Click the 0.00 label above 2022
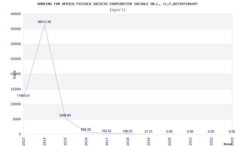The height and width of the screenshot is (147, 235). pyautogui.click(x=211, y=131)
